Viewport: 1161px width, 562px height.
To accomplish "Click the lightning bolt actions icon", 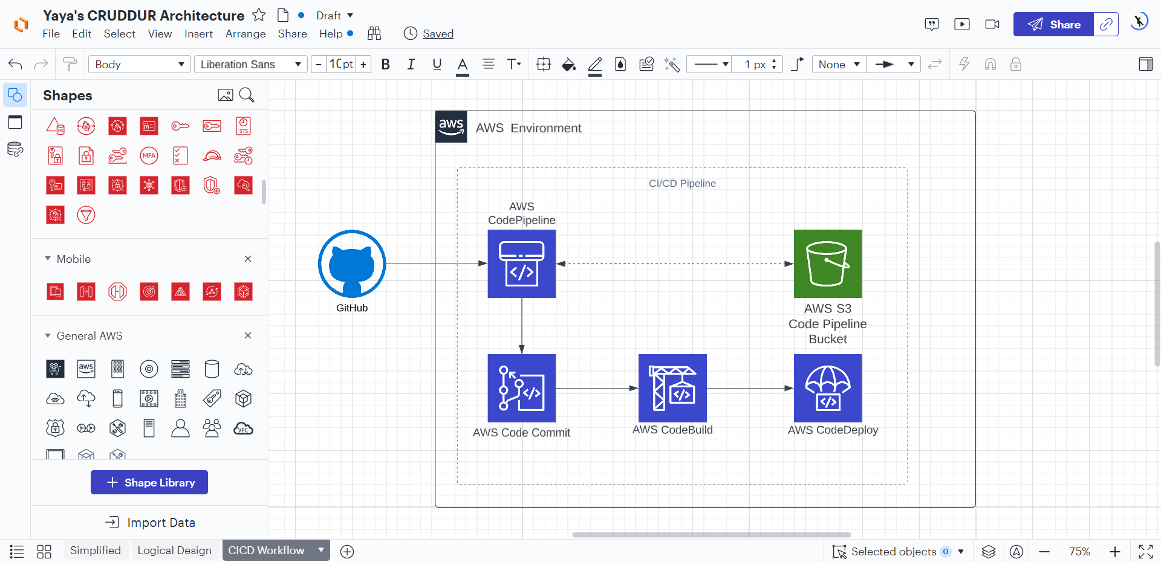I will (x=964, y=64).
